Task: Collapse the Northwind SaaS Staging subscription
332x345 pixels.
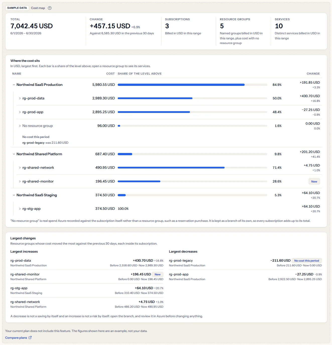Action: pyautogui.click(x=14, y=195)
